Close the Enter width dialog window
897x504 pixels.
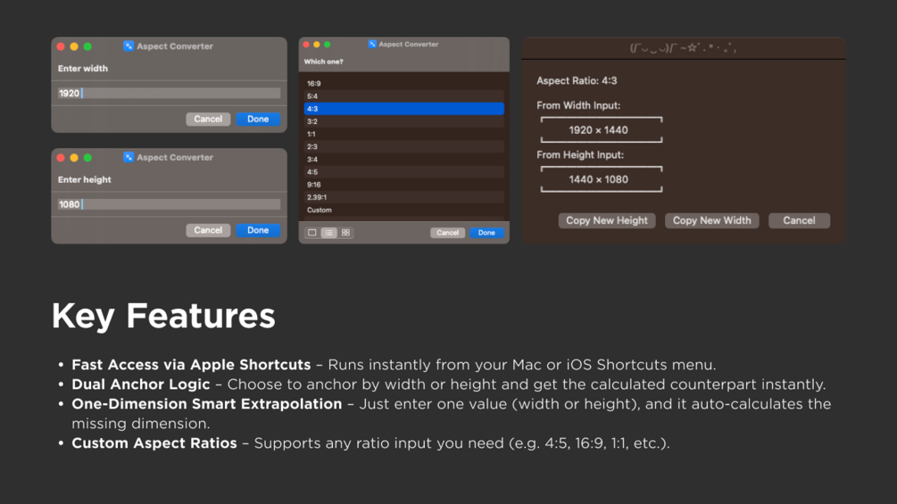(61, 46)
